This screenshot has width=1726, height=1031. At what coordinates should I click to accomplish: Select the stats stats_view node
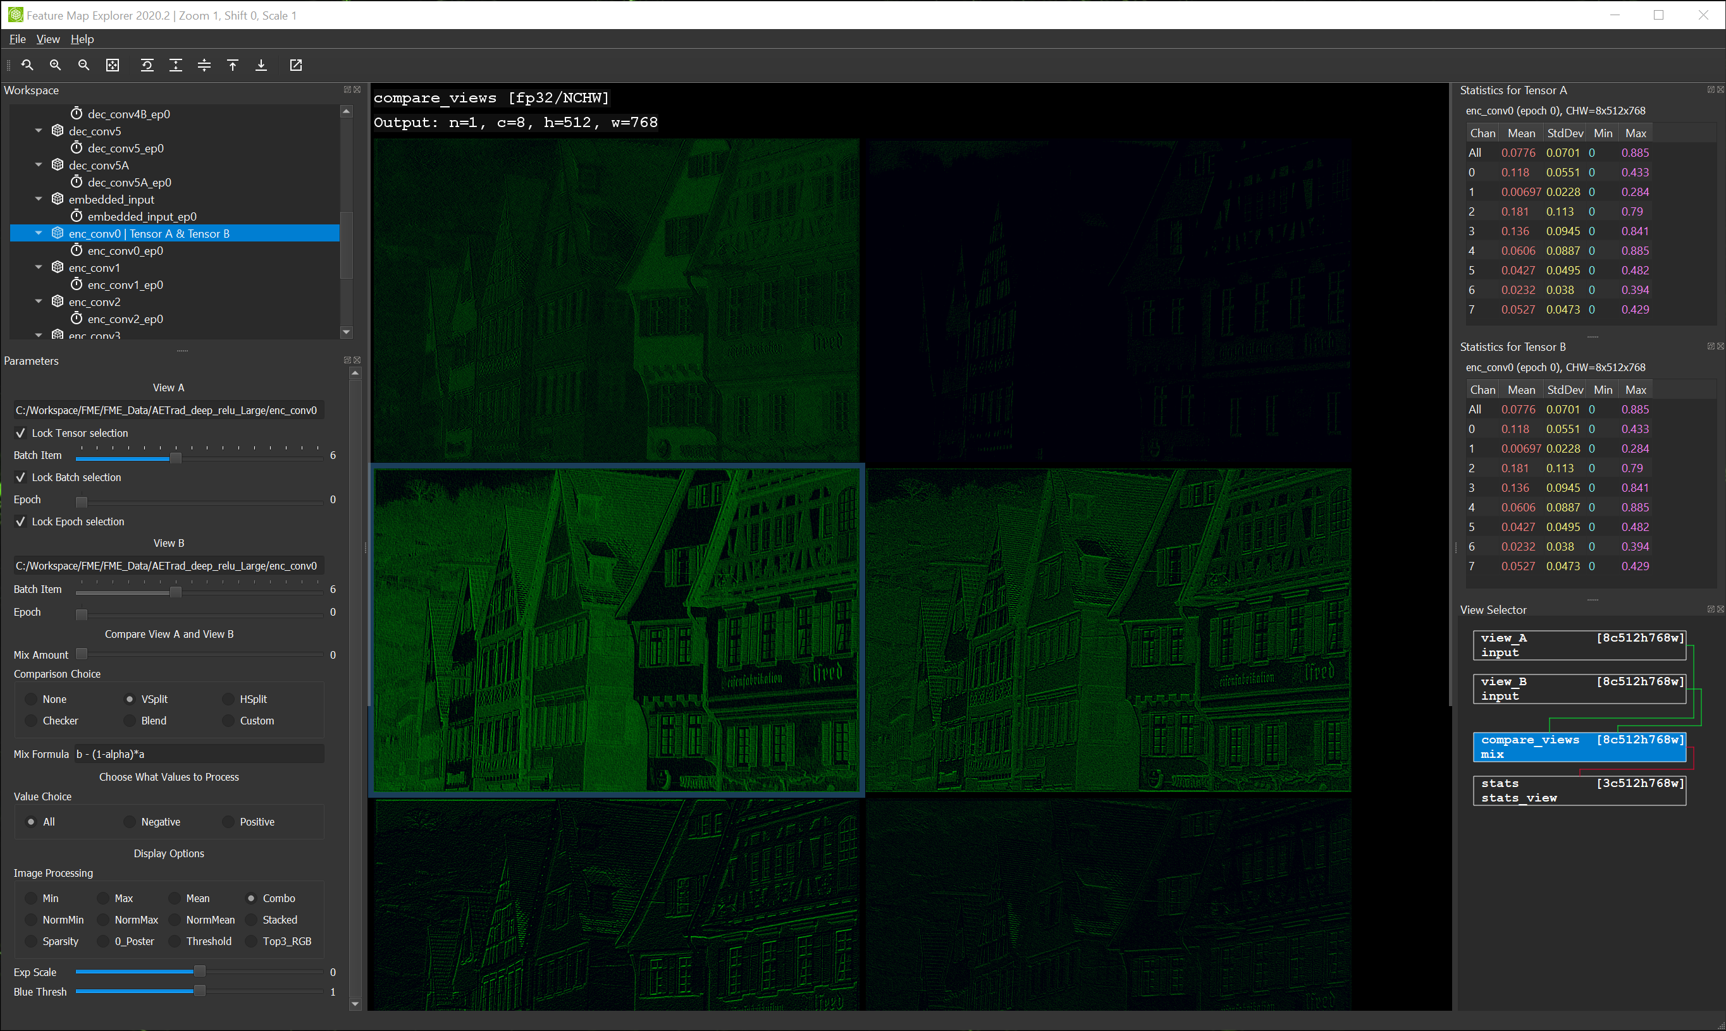1579,791
